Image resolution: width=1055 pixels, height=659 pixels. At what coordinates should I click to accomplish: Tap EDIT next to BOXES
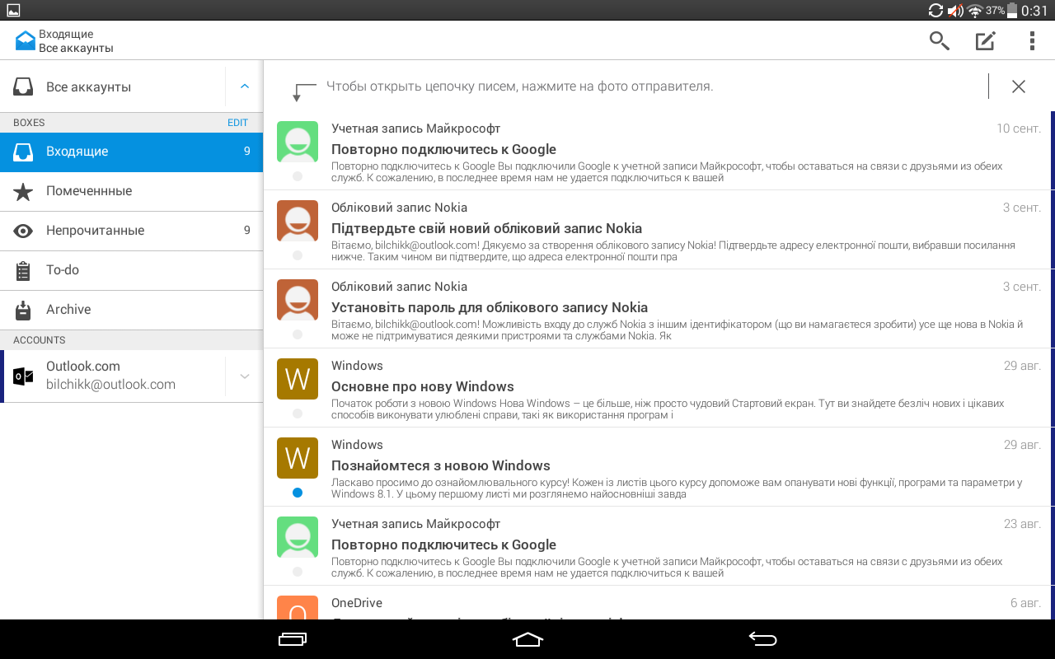point(237,123)
